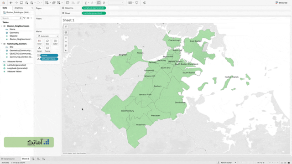292x164 pixels.
Task: Click the share icon in the toolbar
Action: [144, 3]
